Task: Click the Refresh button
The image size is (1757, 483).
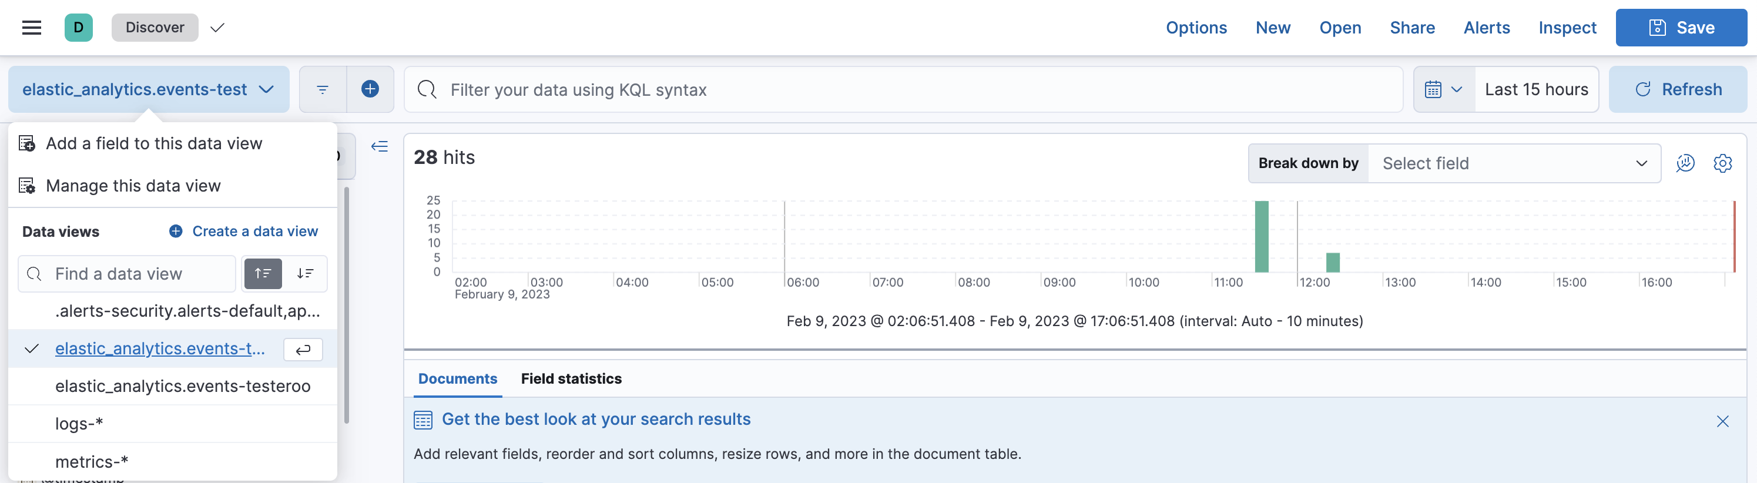Action: [x=1678, y=89]
